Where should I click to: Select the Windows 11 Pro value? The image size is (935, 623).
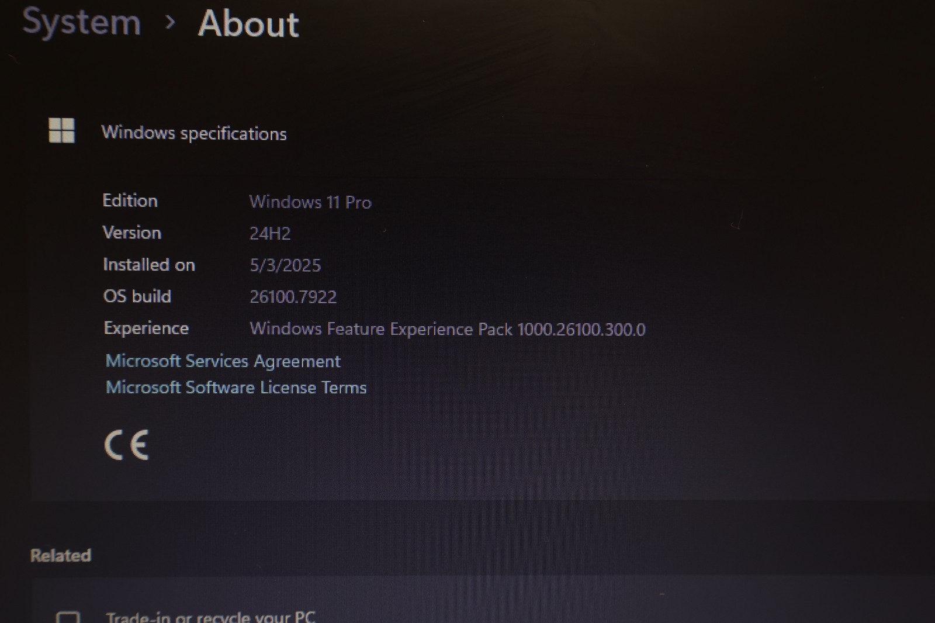point(310,202)
